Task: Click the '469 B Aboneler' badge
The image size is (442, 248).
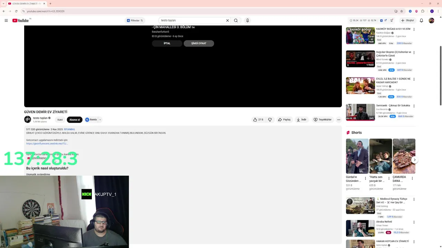Action: point(404,70)
